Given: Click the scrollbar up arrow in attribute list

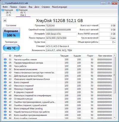Looking at the screenshot, I should click(115, 55).
